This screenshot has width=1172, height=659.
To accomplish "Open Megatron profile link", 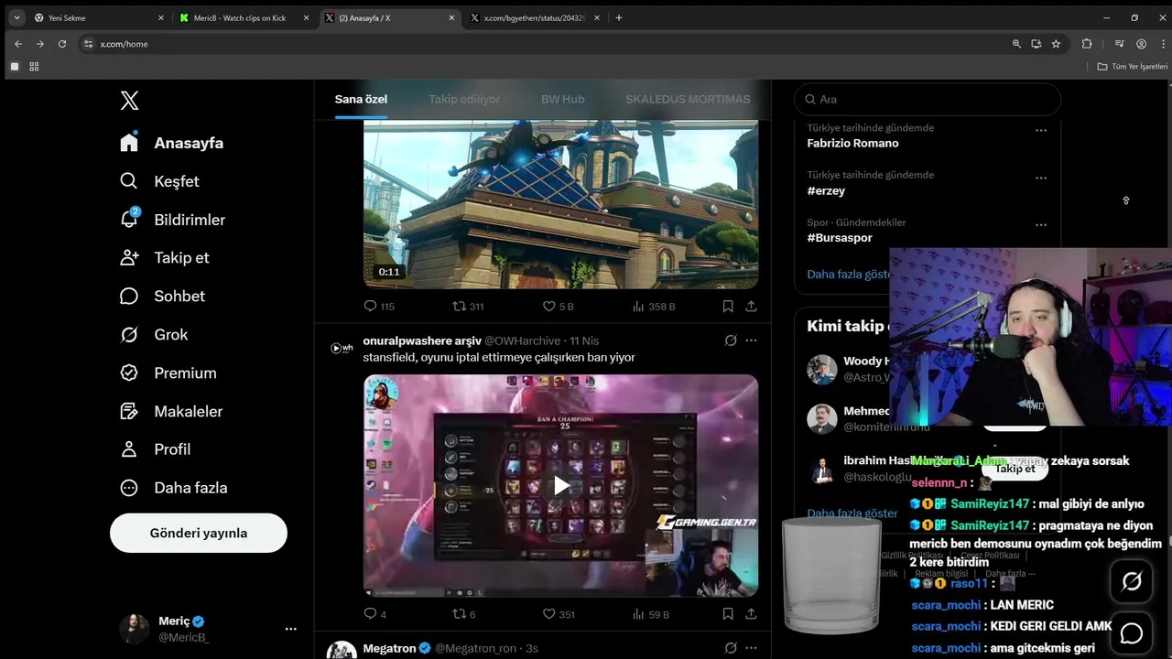I will point(389,648).
